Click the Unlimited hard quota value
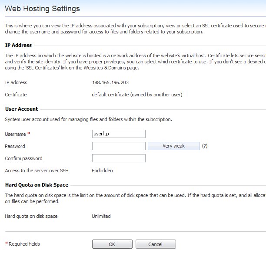Screen dimensions: 266x253 pyautogui.click(x=101, y=216)
